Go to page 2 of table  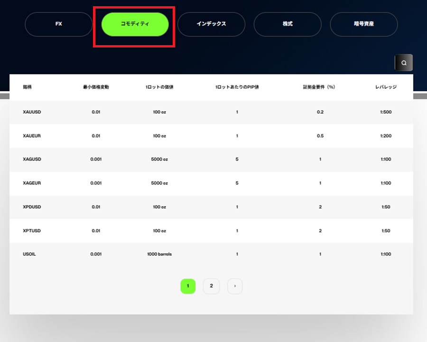[x=211, y=286]
